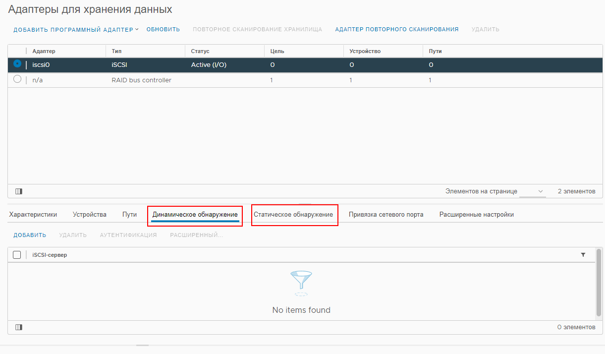Click the vertical scrollbar of the iSCSI-сервер list
Image resolution: width=605 pixels, height=354 pixels.
[x=598, y=282]
